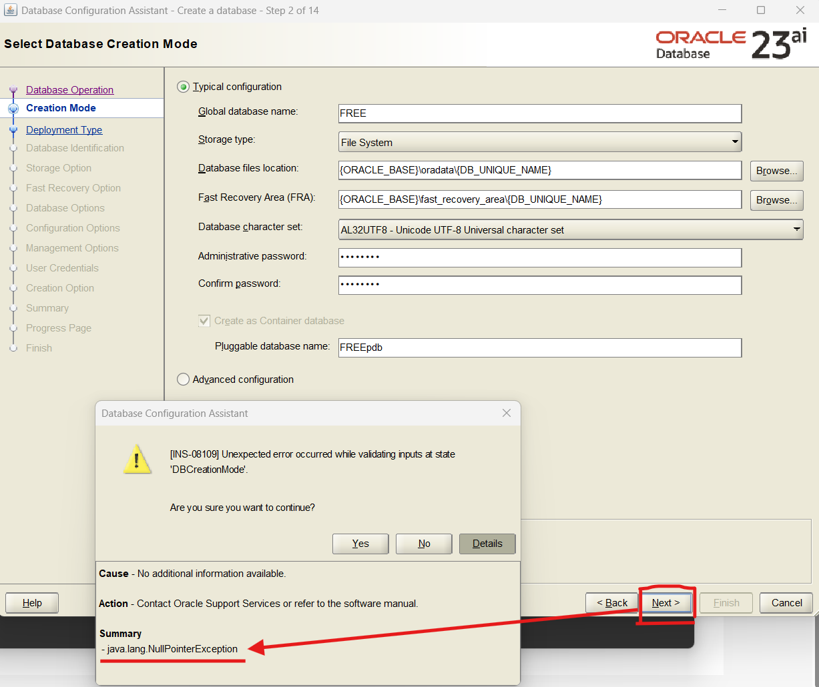Viewport: 819px width, 687px height.
Task: Click the Summary step in the sidebar
Action: coord(47,308)
